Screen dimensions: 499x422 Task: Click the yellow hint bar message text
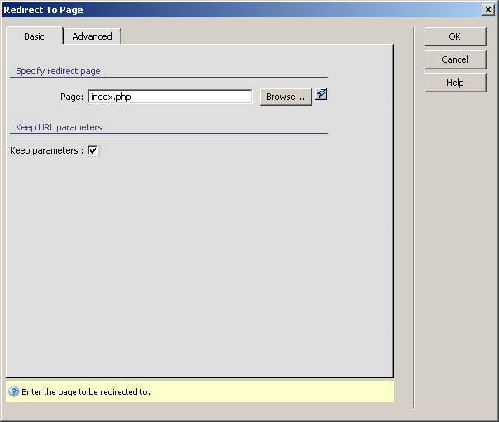[x=85, y=391]
